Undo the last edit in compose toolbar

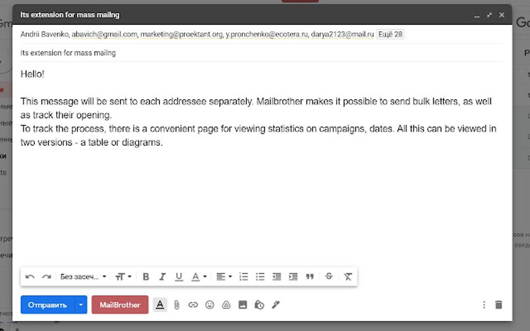(30, 277)
